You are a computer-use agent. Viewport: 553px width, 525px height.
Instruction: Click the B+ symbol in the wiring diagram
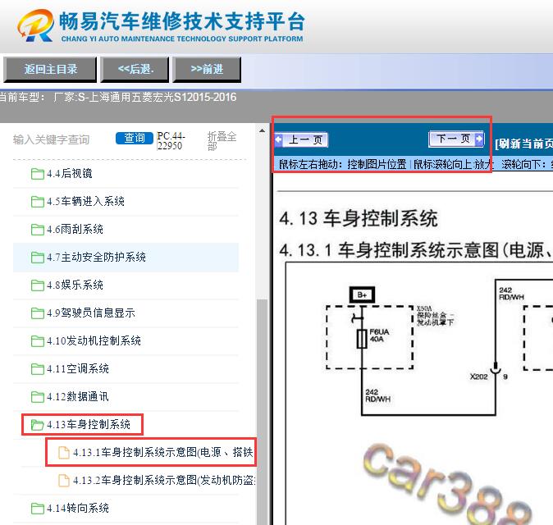coord(362,294)
